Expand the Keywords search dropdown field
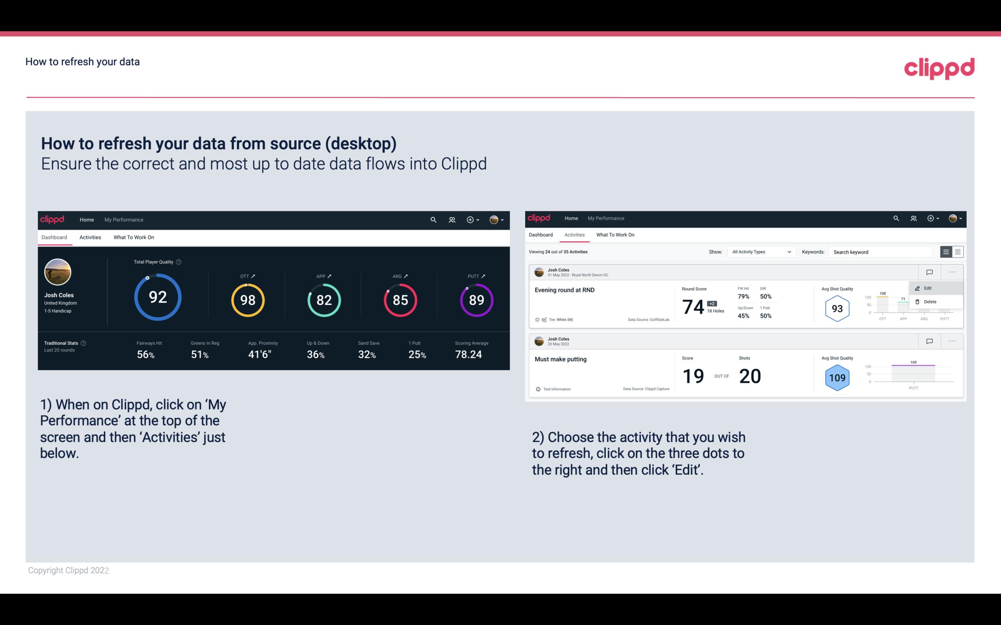The height and width of the screenshot is (625, 1001). (x=880, y=251)
